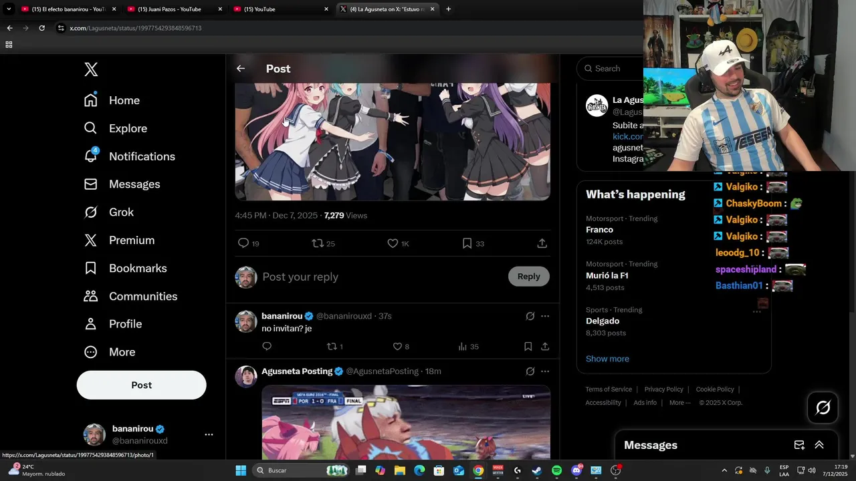856x481 pixels.
Task: Open the floating Grok button
Action: point(823,408)
